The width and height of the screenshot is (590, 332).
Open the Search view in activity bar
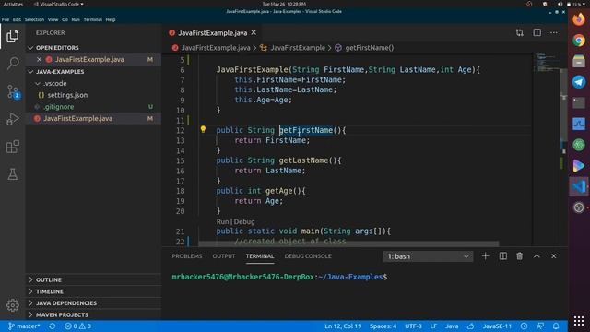pos(12,64)
